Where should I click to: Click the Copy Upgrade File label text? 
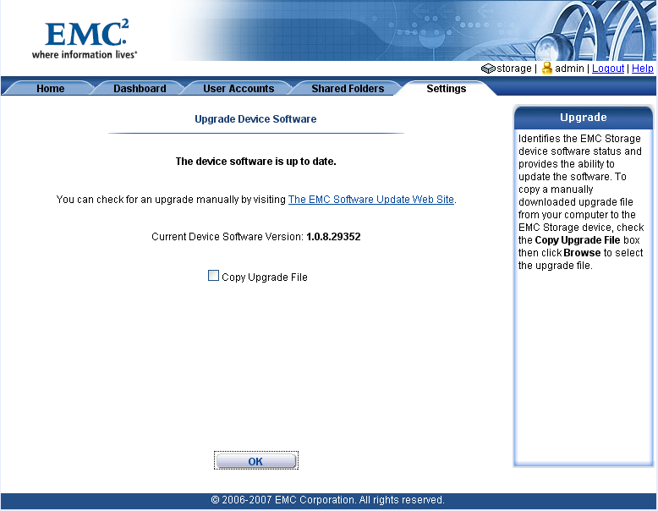coord(265,277)
